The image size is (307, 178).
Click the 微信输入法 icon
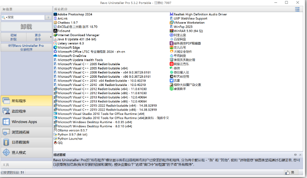pos(171,72)
